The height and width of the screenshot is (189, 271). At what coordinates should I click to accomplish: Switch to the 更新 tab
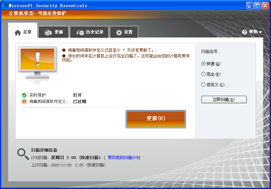coord(54,32)
